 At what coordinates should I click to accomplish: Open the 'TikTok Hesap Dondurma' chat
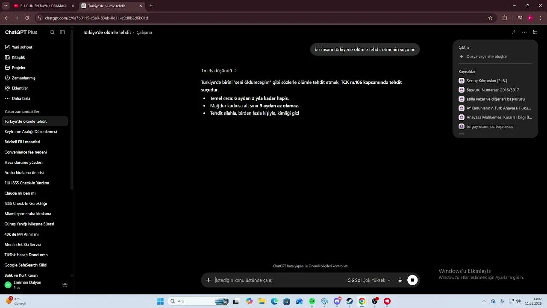(x=34, y=255)
